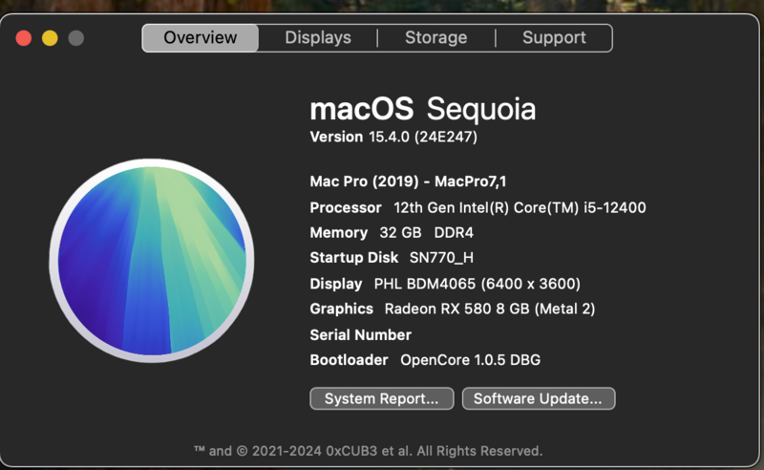Click the Memory 32 GB DDR4 line
The width and height of the screenshot is (764, 470).
click(x=392, y=233)
